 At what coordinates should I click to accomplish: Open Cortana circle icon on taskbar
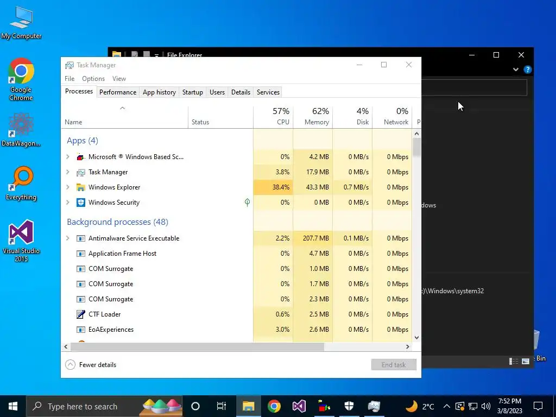point(195,406)
